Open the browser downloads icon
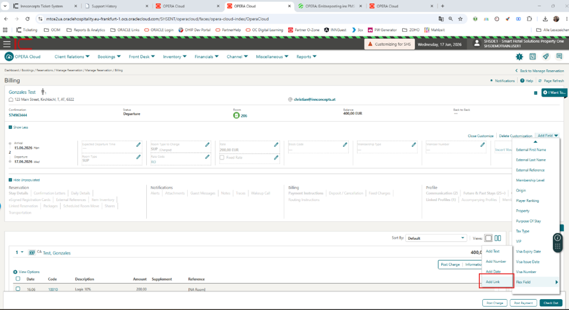The image size is (569, 310). point(545,19)
